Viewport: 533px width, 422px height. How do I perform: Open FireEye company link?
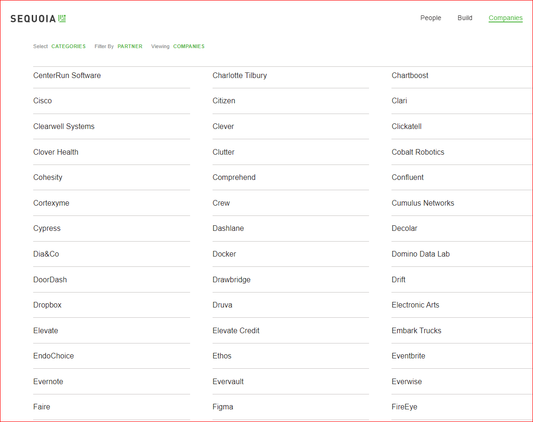coord(404,407)
